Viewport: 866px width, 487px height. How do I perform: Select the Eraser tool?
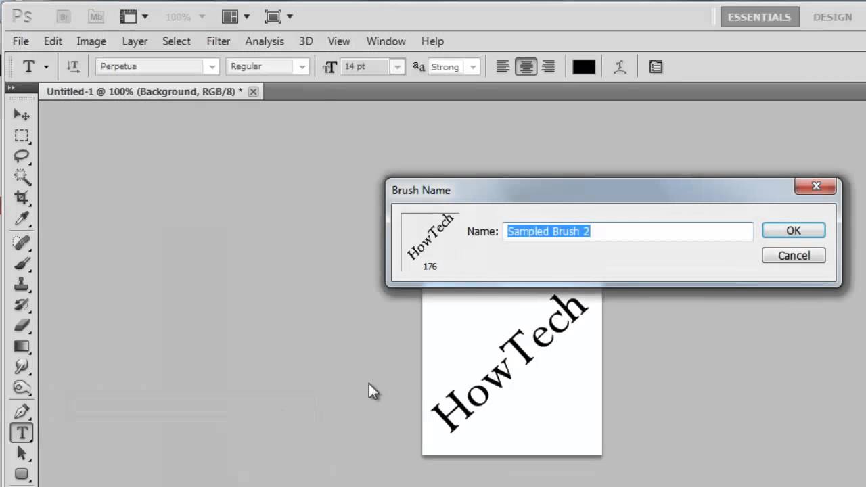[22, 325]
